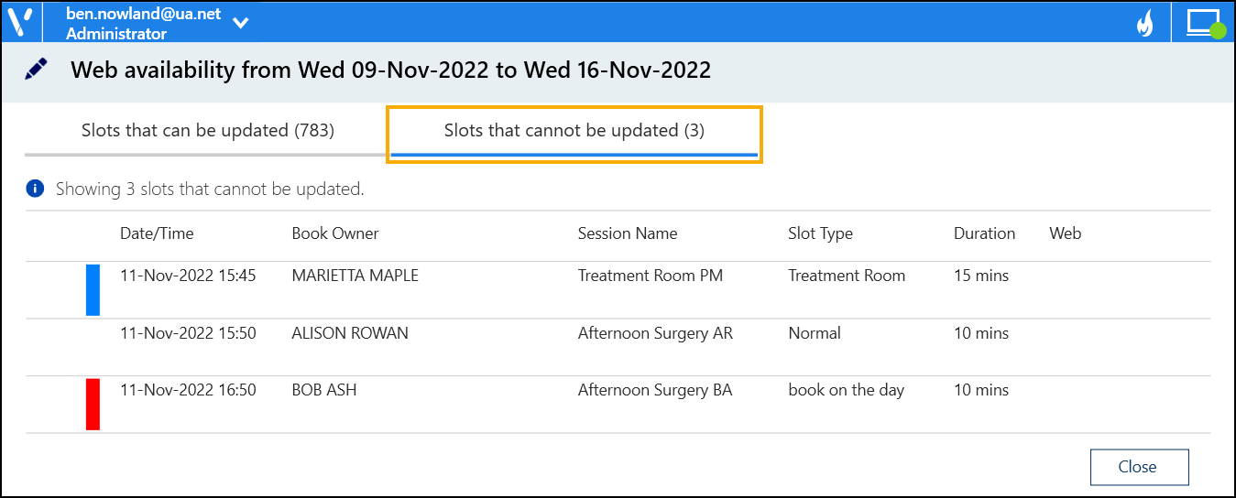This screenshot has height=498, width=1236.
Task: Click the red slot colour marker
Action: [x=93, y=405]
